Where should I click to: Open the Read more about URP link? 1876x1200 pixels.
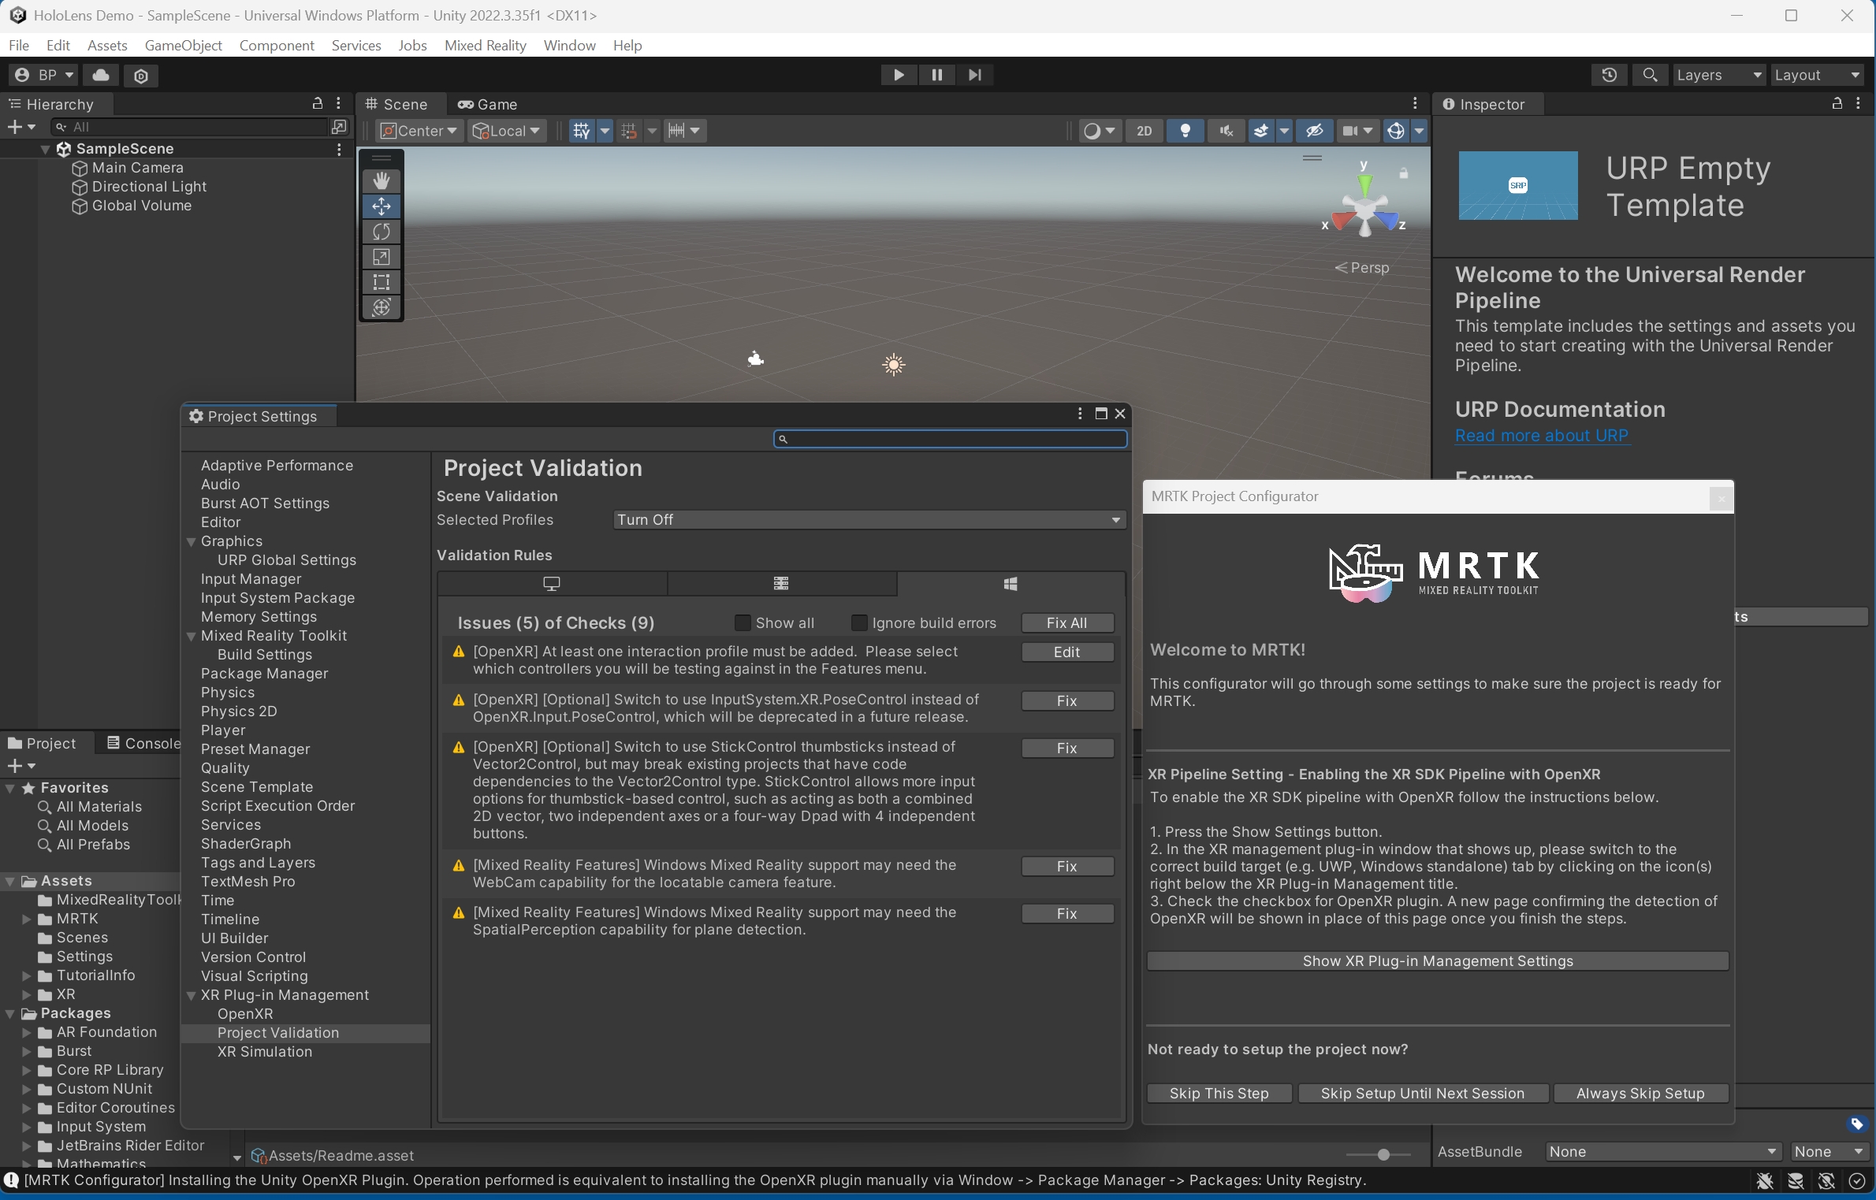pyautogui.click(x=1541, y=436)
